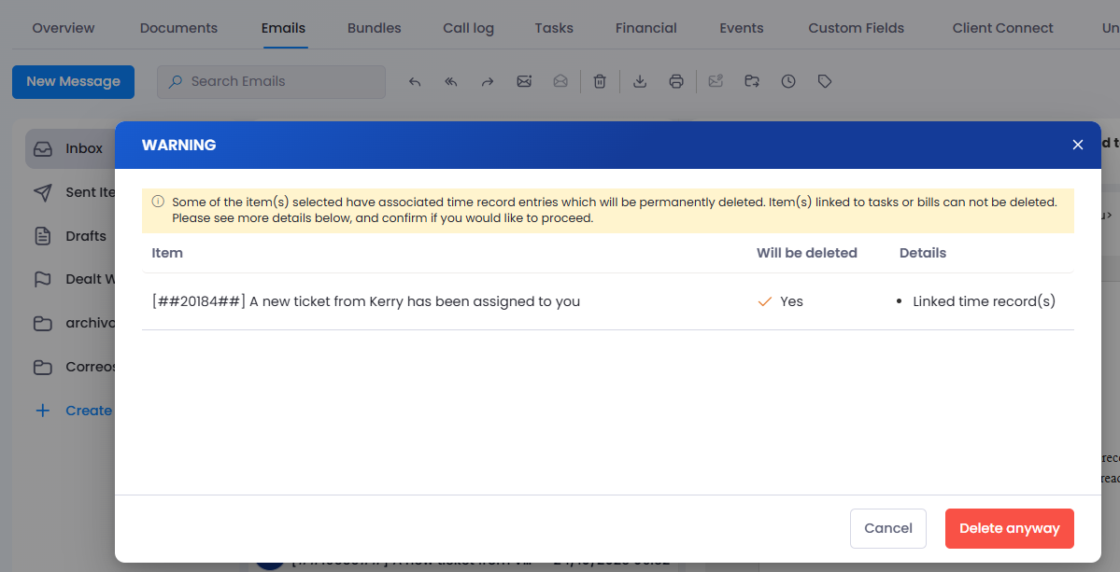Click the clock time record icon
The width and height of the screenshot is (1120, 572).
click(788, 82)
